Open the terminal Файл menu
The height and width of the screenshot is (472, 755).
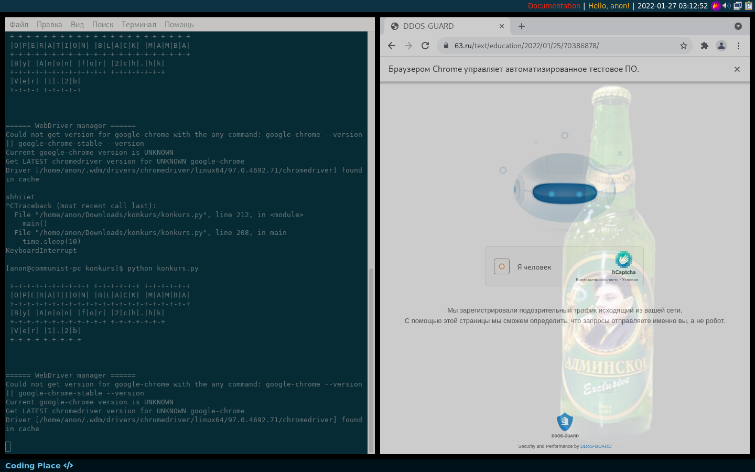coord(19,25)
